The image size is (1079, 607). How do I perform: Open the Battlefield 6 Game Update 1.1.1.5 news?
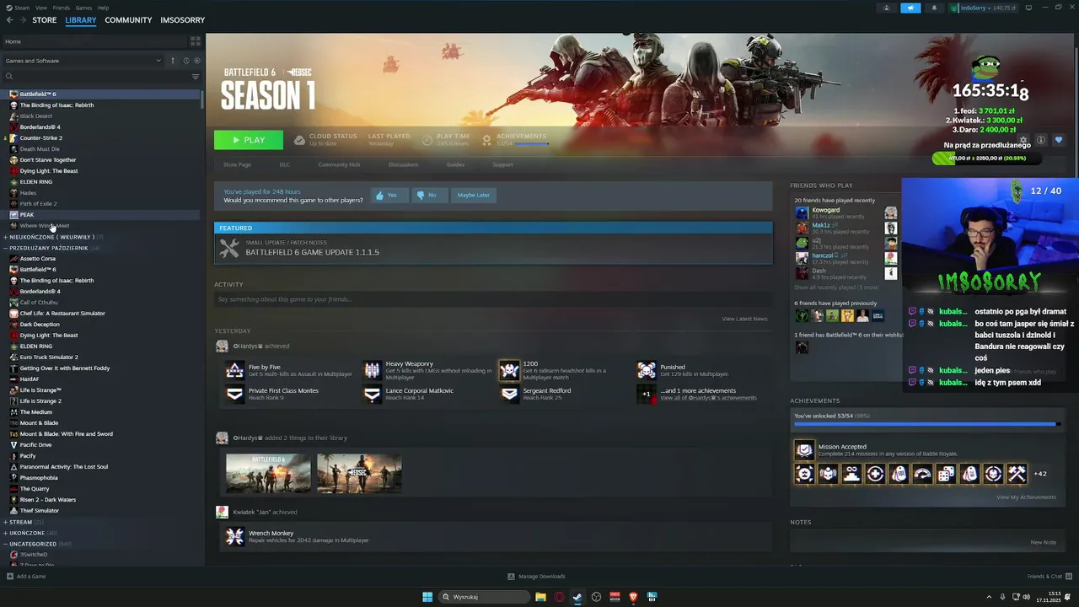coord(493,248)
